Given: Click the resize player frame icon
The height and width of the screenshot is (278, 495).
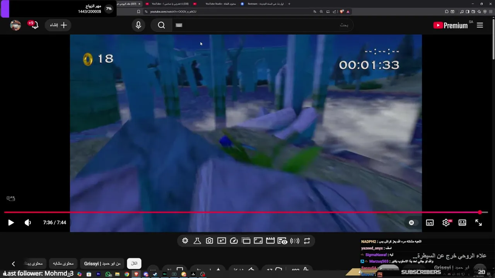Looking at the screenshot, I should [258, 241].
